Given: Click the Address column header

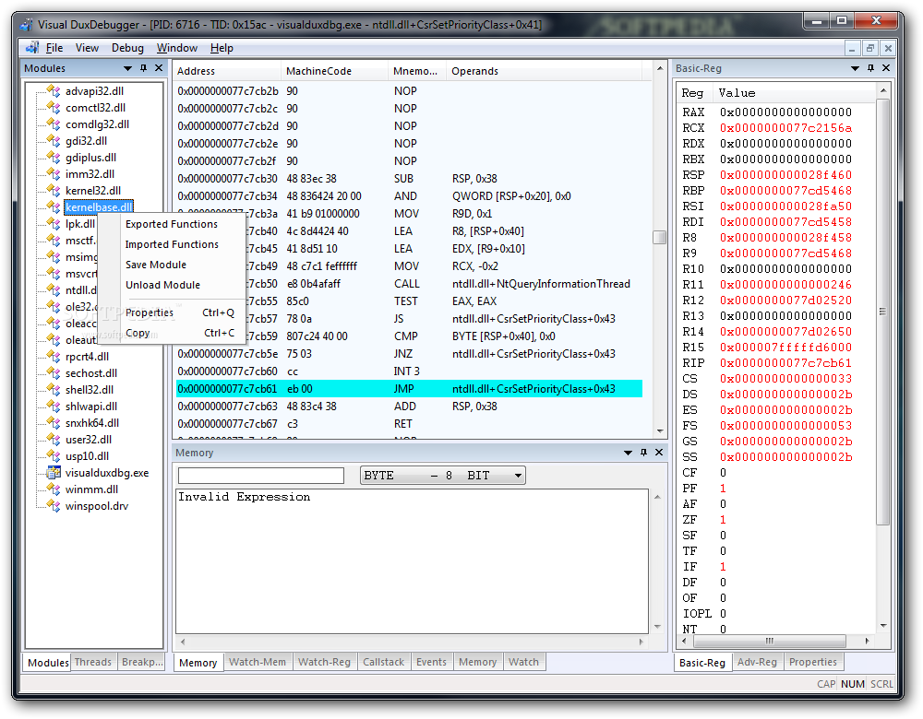Looking at the screenshot, I should [x=227, y=71].
